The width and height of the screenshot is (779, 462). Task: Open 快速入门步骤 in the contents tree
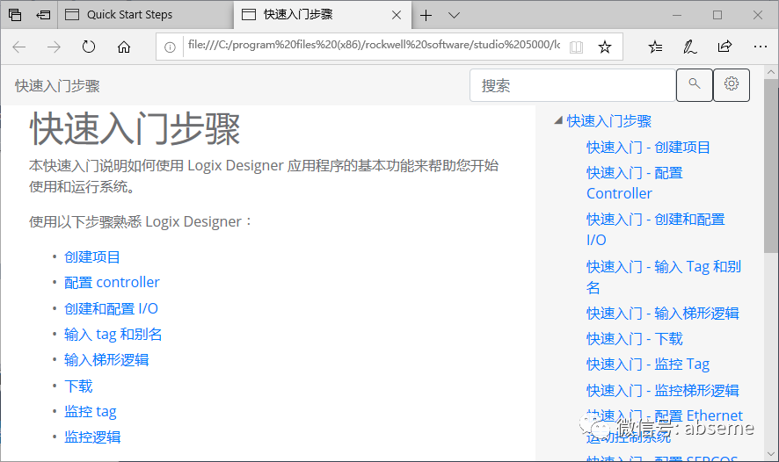609,121
